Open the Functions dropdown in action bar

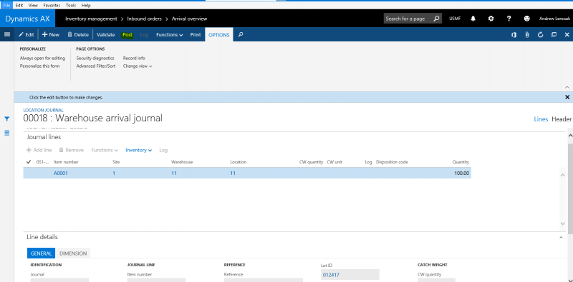(170, 34)
